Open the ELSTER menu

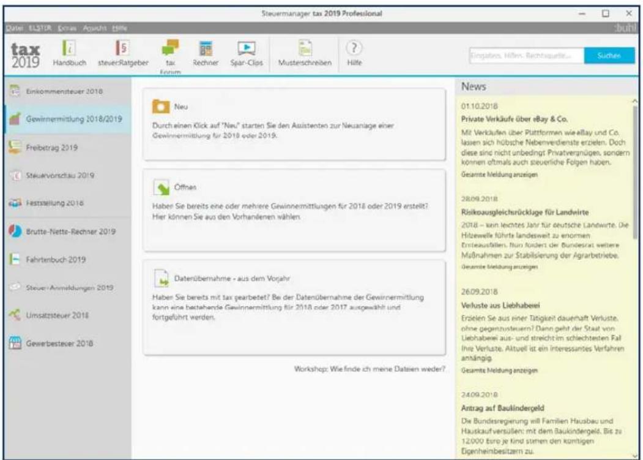40,28
